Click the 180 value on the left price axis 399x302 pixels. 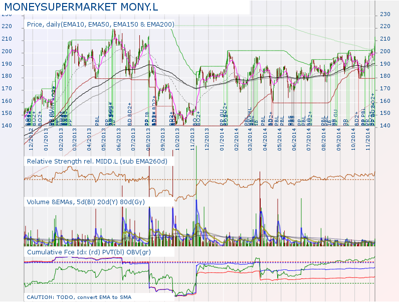coord(7,76)
